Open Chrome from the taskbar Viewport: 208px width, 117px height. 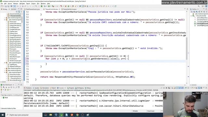coord(77,115)
